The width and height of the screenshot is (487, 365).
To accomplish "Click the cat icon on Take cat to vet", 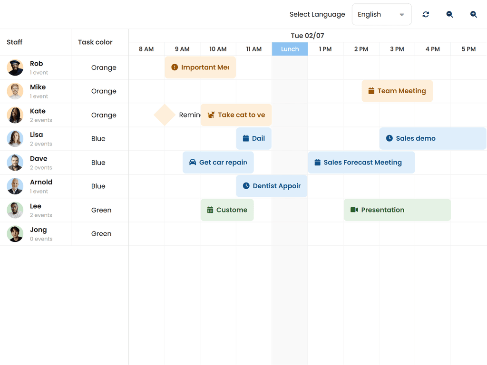I will pyautogui.click(x=211, y=115).
